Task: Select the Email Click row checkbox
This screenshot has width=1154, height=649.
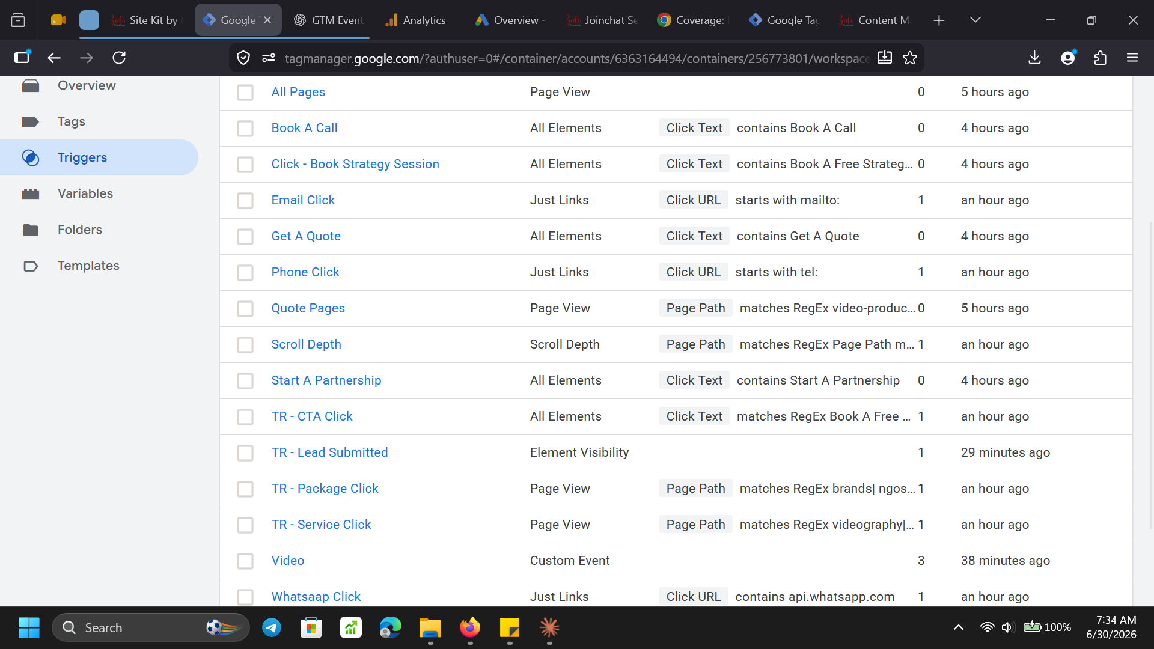Action: (245, 201)
